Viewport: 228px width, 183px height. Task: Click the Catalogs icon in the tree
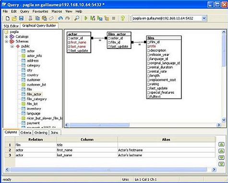pos(12,37)
